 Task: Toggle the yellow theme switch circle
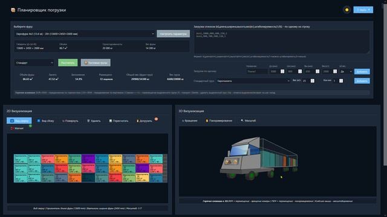(x=346, y=10)
